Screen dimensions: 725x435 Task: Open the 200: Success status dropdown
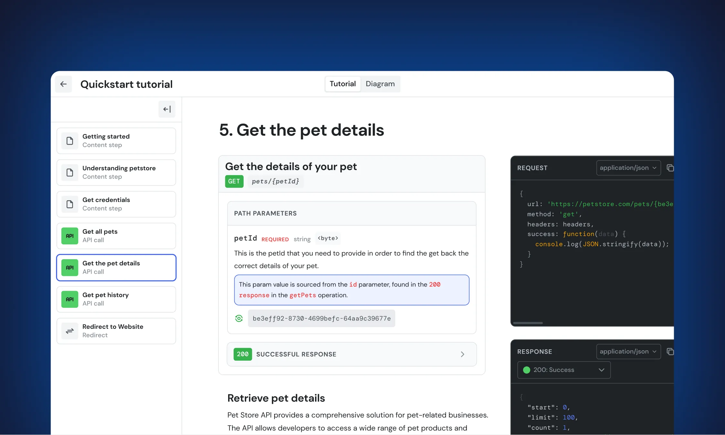point(564,370)
